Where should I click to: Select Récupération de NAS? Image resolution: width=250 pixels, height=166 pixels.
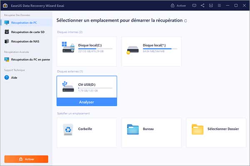point(26,41)
